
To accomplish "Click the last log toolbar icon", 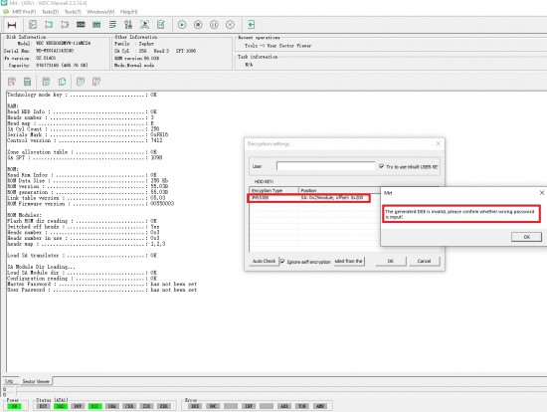I will [x=96, y=82].
